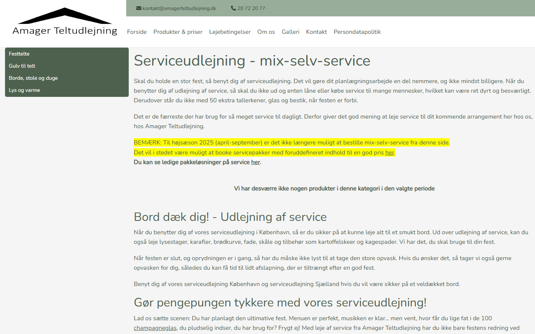Click the envelope icon before the email address
This screenshot has height=334, width=535.
[139, 8]
